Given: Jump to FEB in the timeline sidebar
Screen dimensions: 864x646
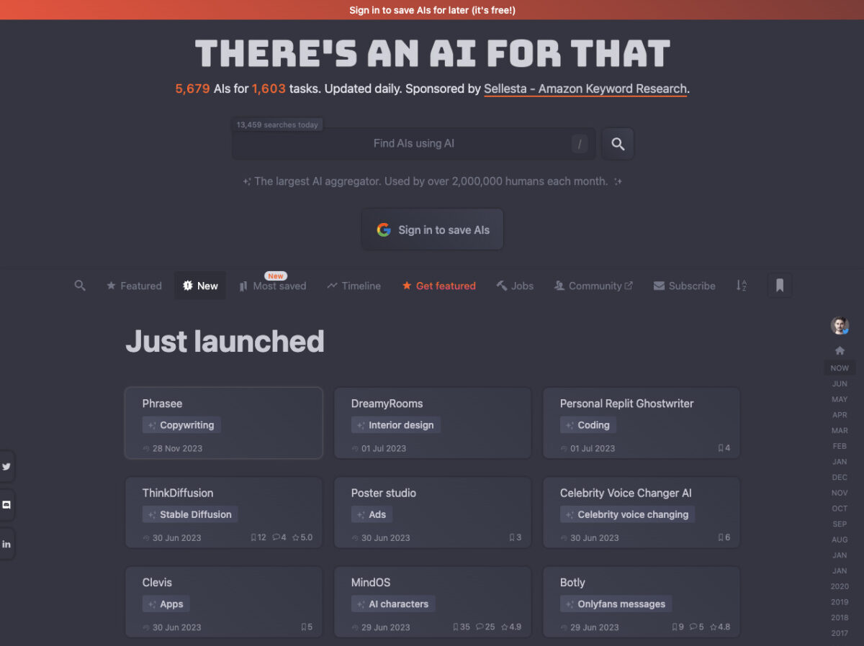Looking at the screenshot, I should tap(840, 446).
